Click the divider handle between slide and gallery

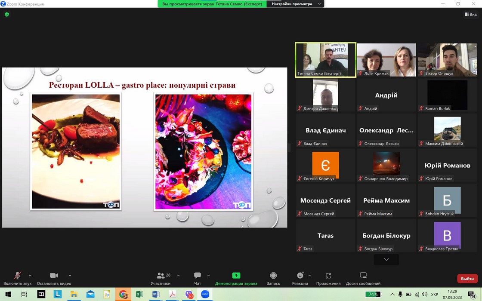(289, 147)
